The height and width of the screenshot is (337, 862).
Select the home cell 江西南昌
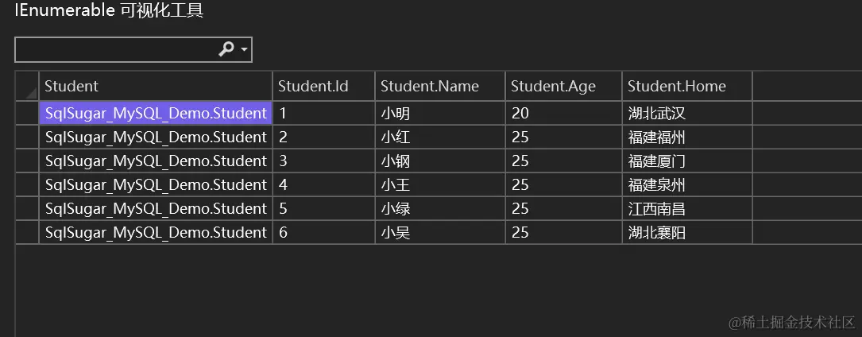tap(687, 209)
